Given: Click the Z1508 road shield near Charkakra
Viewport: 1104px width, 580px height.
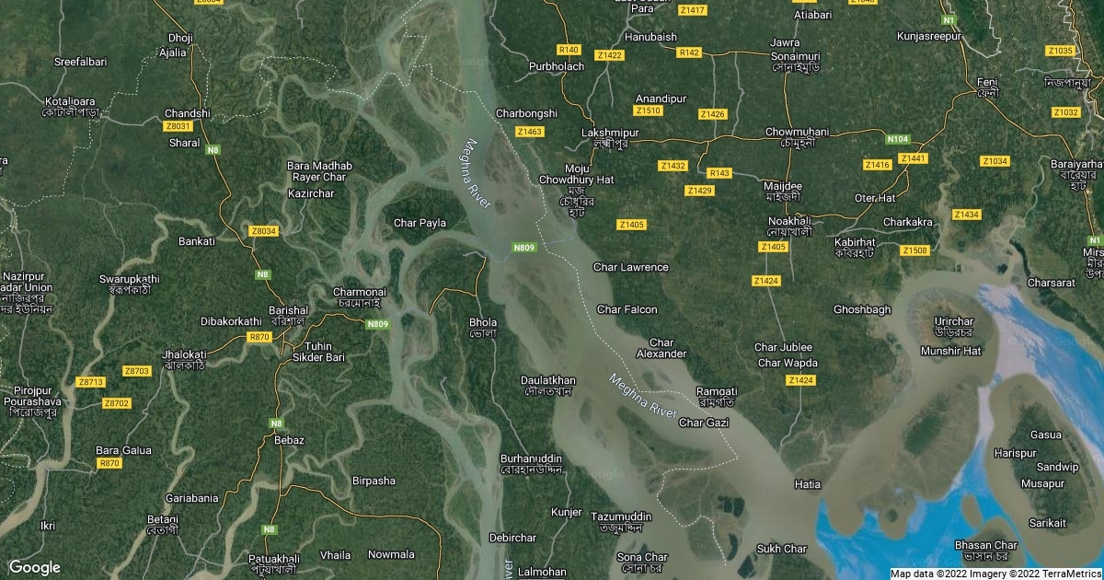Looking at the screenshot, I should click(x=915, y=250).
